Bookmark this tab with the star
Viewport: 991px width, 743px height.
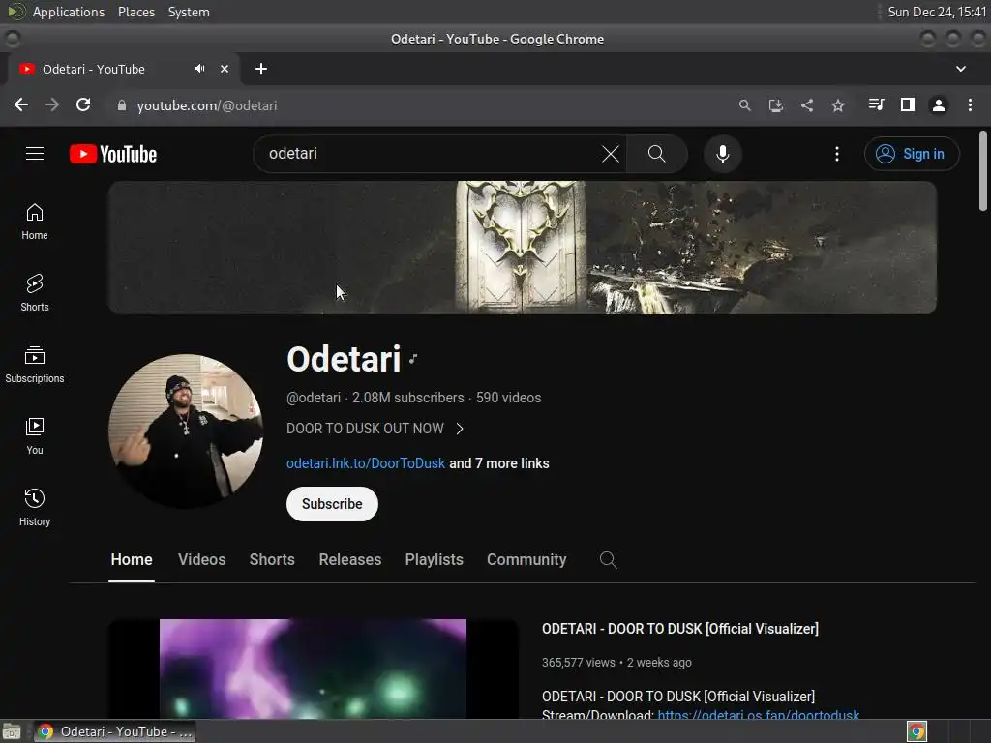pyautogui.click(x=837, y=105)
